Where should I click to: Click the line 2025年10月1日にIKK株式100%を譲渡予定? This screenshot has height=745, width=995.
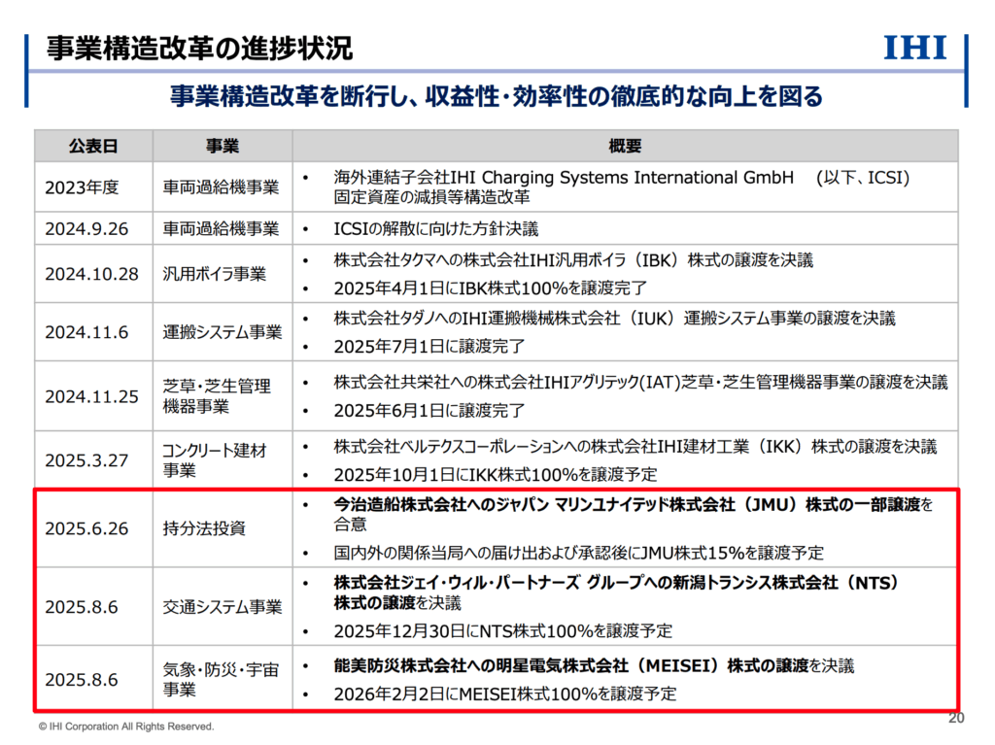tap(496, 475)
